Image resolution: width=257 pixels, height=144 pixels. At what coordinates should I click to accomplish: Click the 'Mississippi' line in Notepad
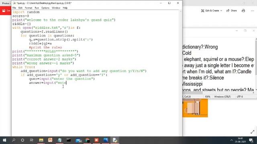tap(192, 84)
